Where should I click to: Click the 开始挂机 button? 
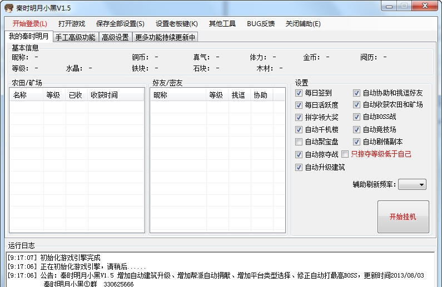pos(403,216)
